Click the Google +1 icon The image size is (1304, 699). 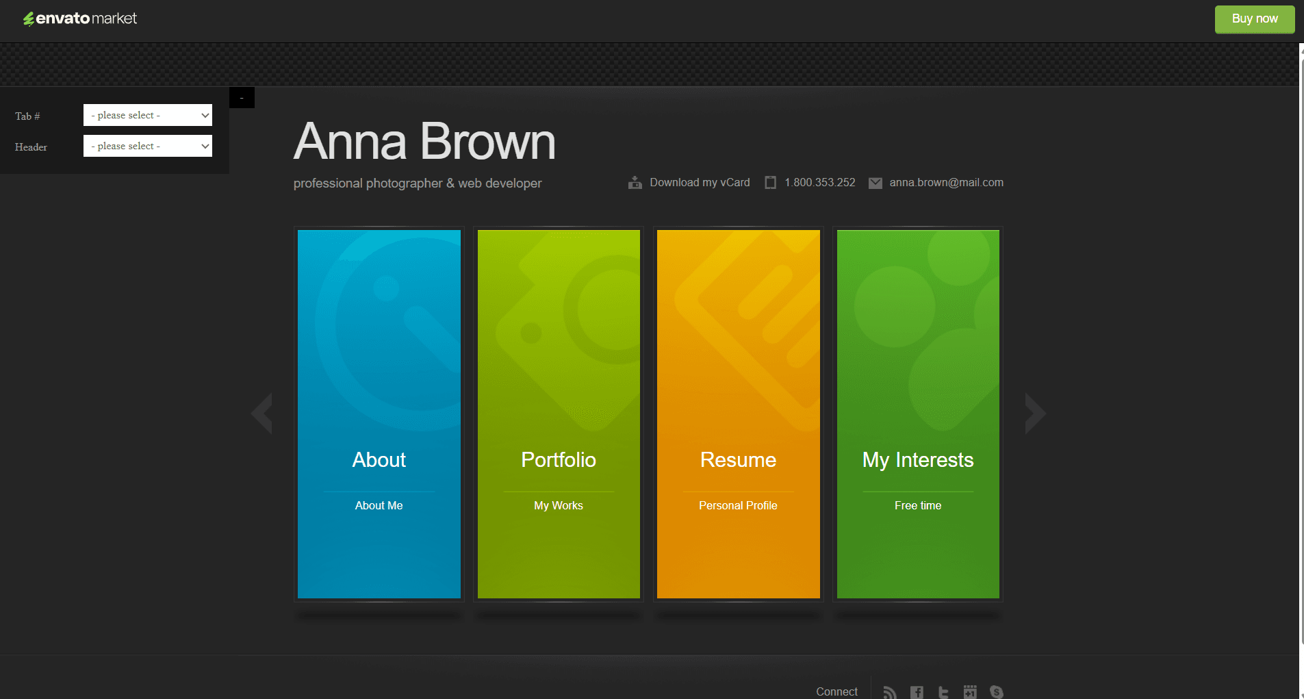970,692
